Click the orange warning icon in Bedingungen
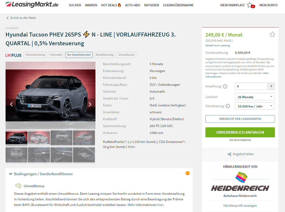 tap(187, 173)
